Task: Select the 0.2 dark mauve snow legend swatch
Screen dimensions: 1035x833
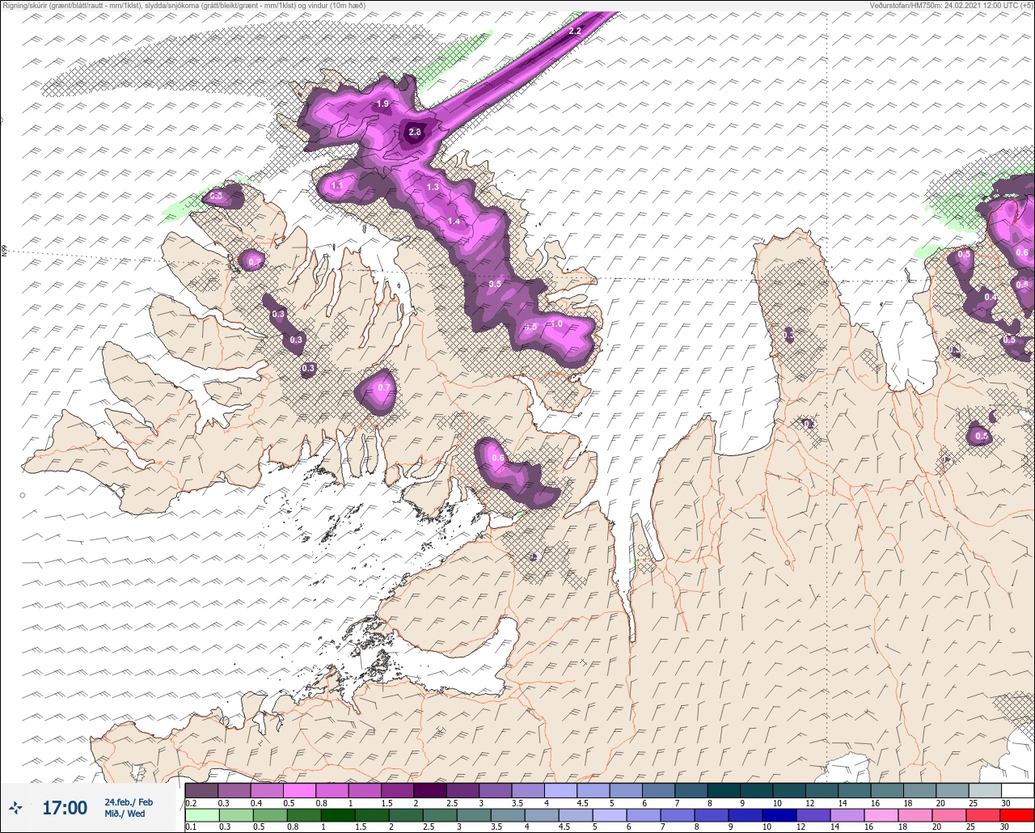Action: [x=201, y=790]
